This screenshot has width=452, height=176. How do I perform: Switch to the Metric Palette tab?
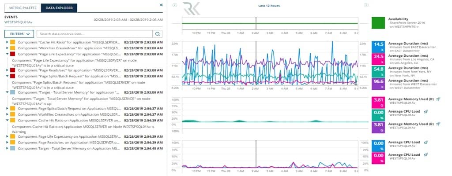click(21, 8)
